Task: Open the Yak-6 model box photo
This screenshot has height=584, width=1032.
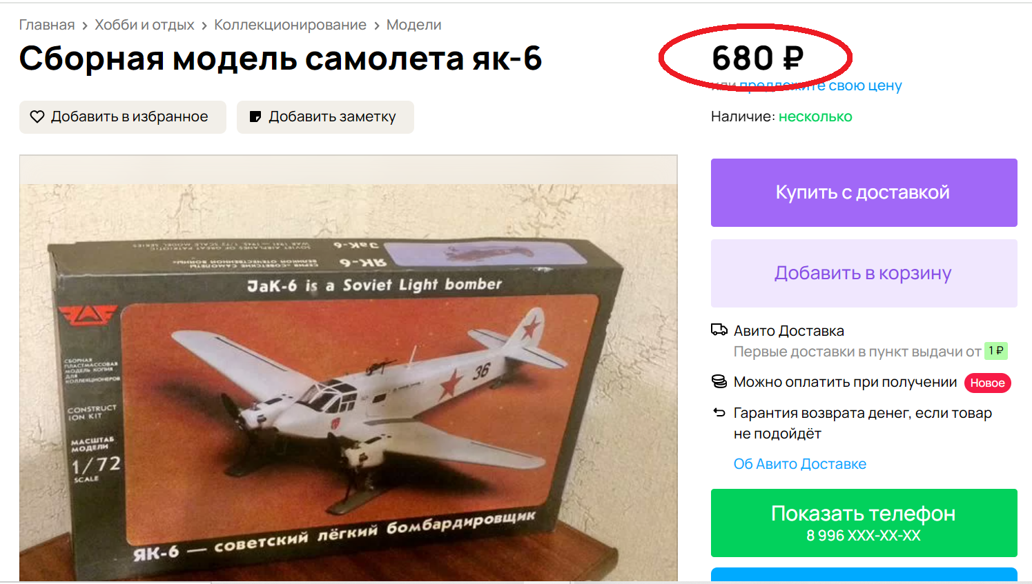Action: 349,369
